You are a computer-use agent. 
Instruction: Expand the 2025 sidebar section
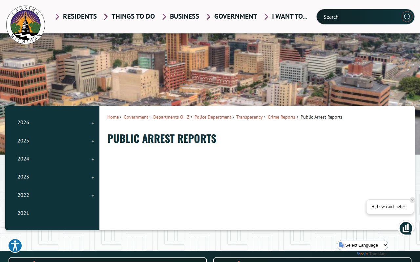click(x=93, y=141)
